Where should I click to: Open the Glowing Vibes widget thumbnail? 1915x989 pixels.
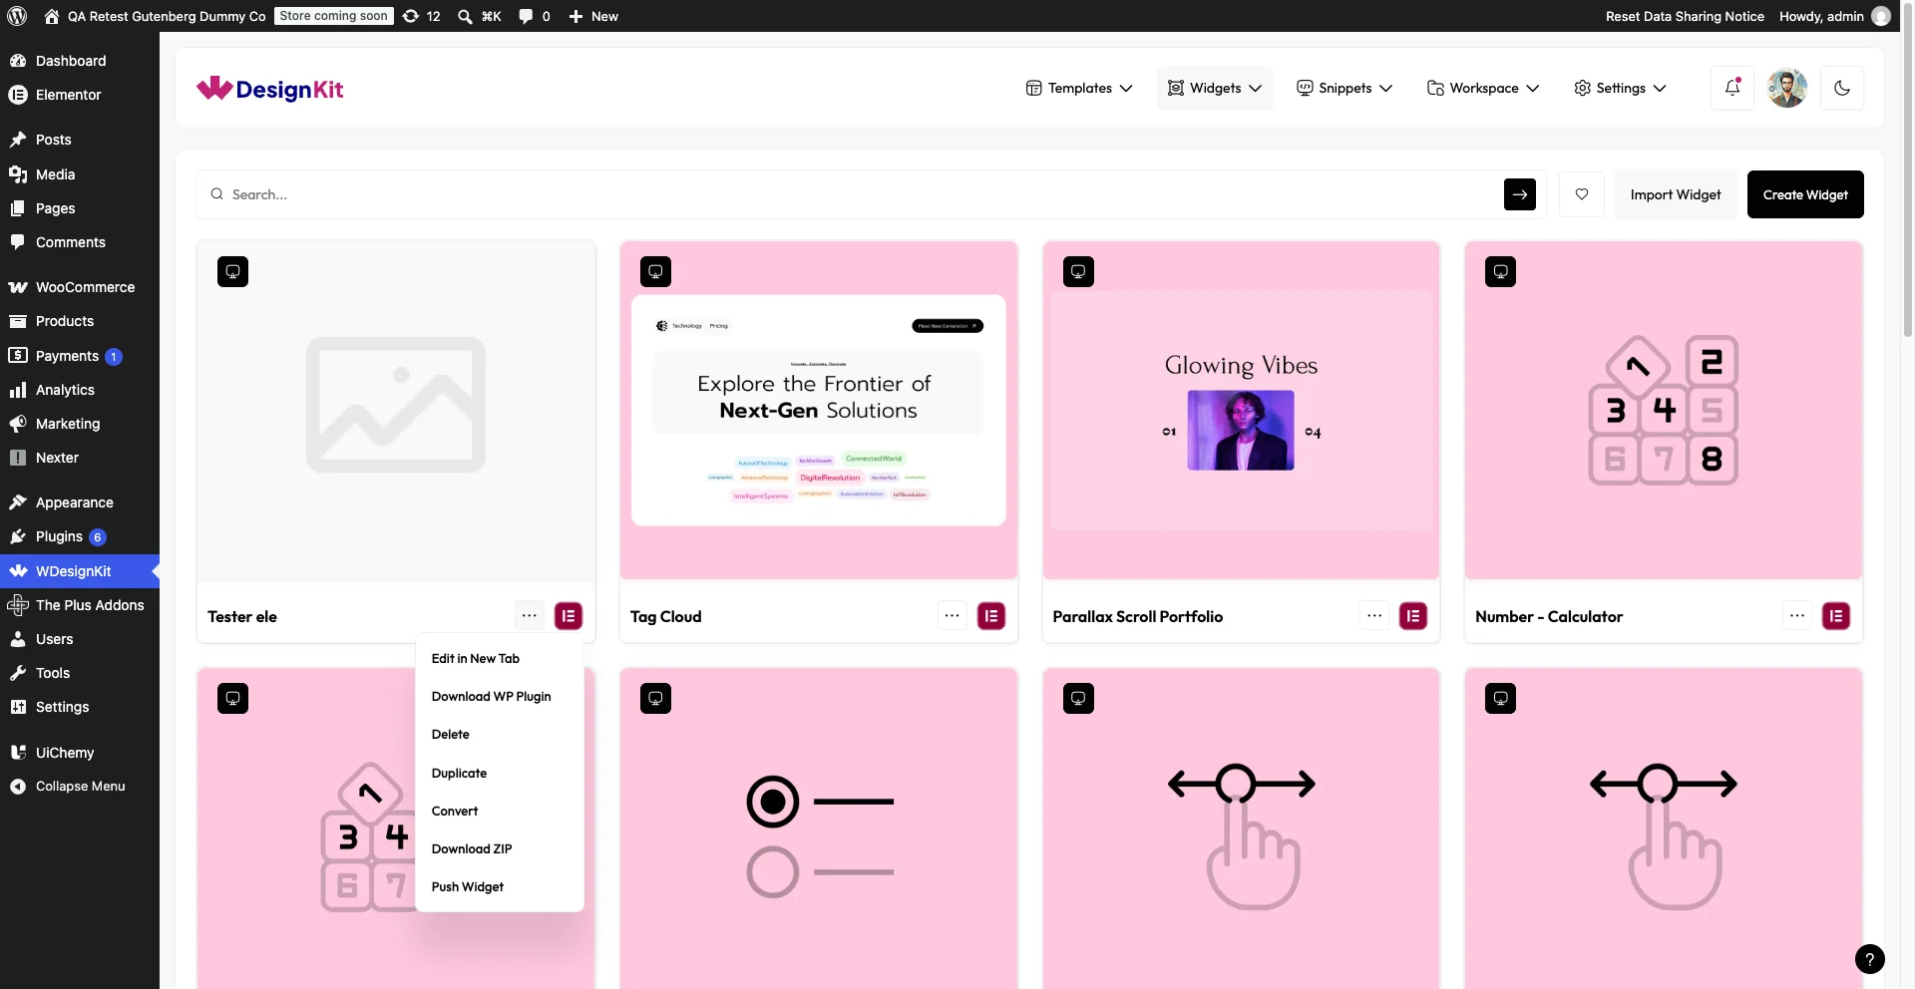pyautogui.click(x=1241, y=411)
